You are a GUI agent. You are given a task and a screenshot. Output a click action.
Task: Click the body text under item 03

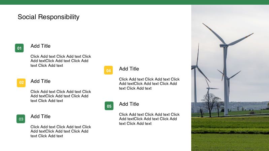61,131
